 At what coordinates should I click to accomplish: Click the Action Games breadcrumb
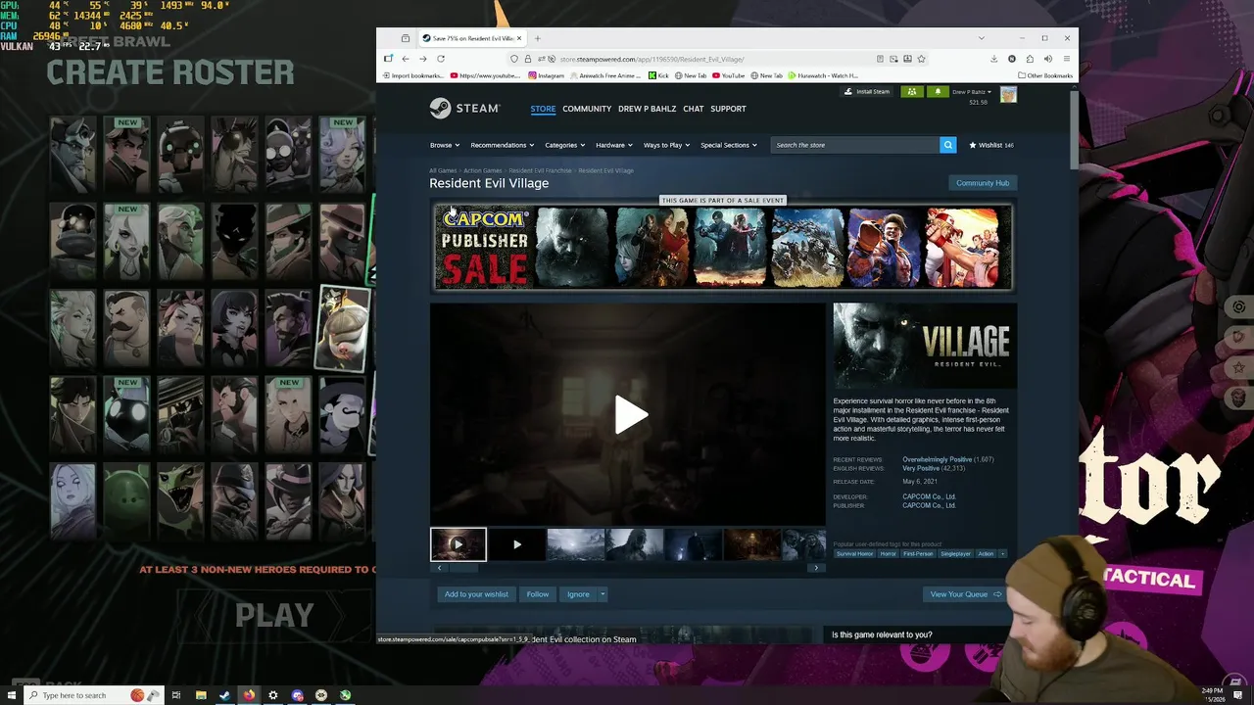[x=482, y=170]
